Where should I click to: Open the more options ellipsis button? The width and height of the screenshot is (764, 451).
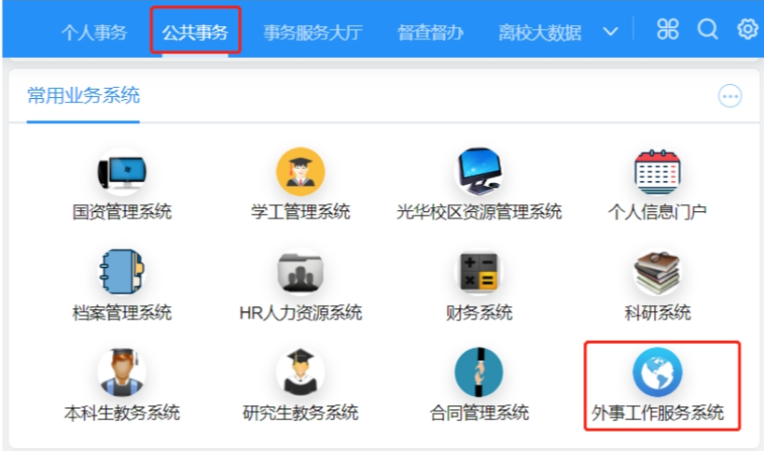tap(729, 95)
